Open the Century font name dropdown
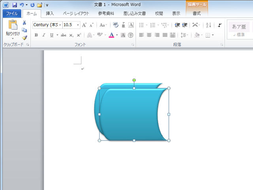The height and width of the screenshot is (190, 253). tap(60, 25)
